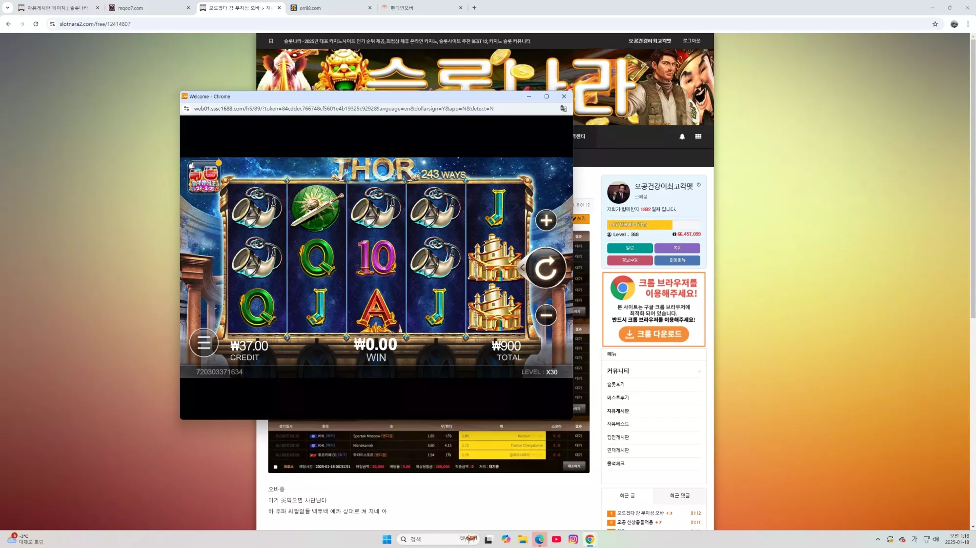Spin the Thor slot reels

[x=546, y=268]
